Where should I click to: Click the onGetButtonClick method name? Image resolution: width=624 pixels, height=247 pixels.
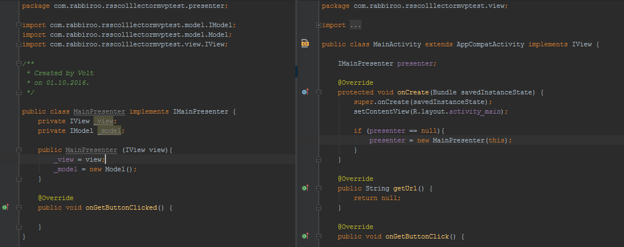pyautogui.click(x=417, y=236)
